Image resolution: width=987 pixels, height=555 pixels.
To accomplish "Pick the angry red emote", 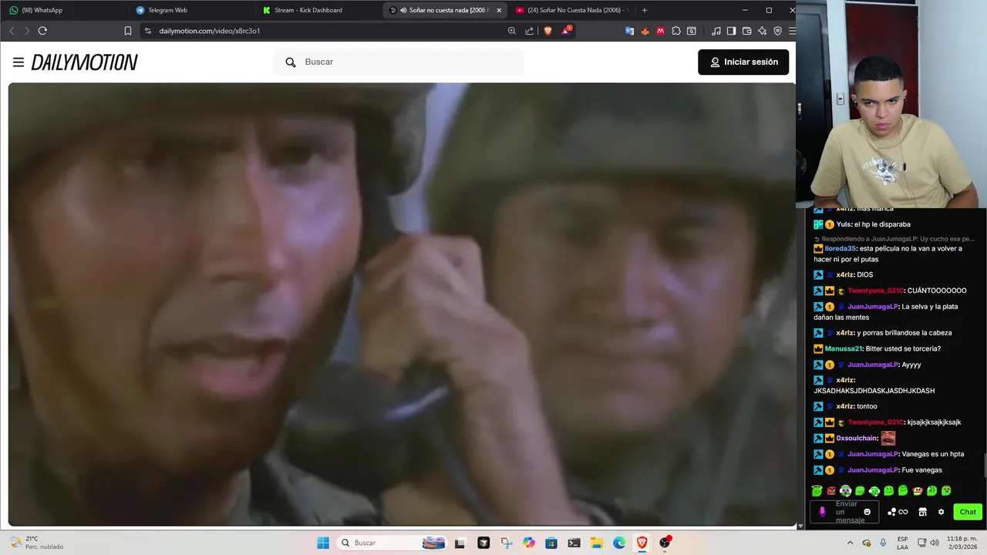I will 831,490.
